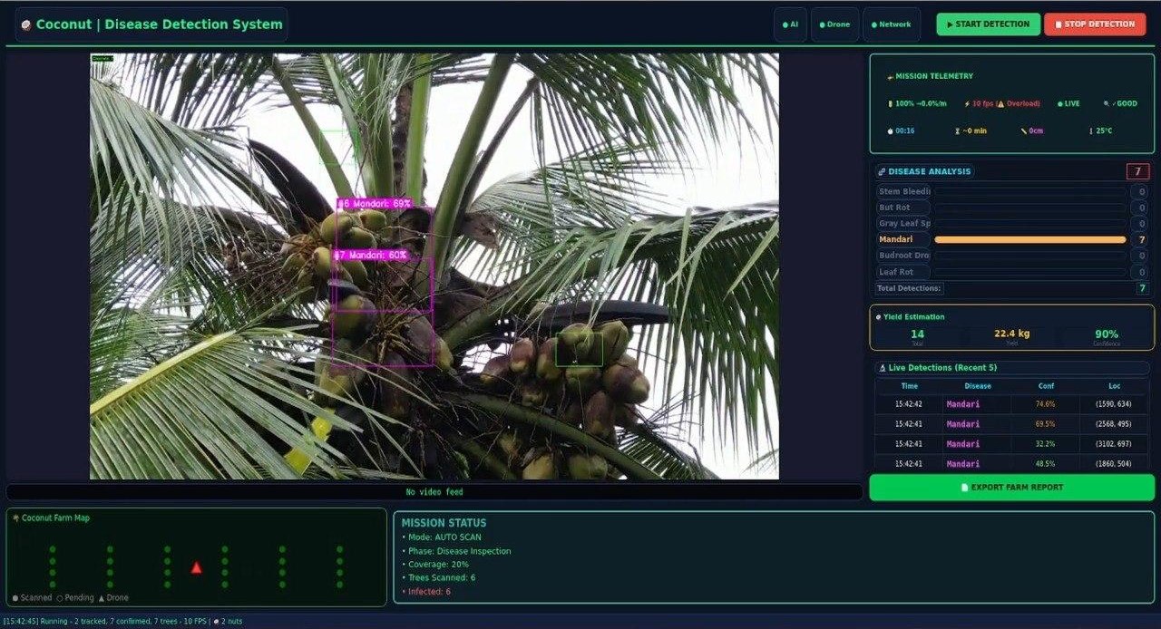Select the detection row with 32.2% confidence

tap(1011, 444)
